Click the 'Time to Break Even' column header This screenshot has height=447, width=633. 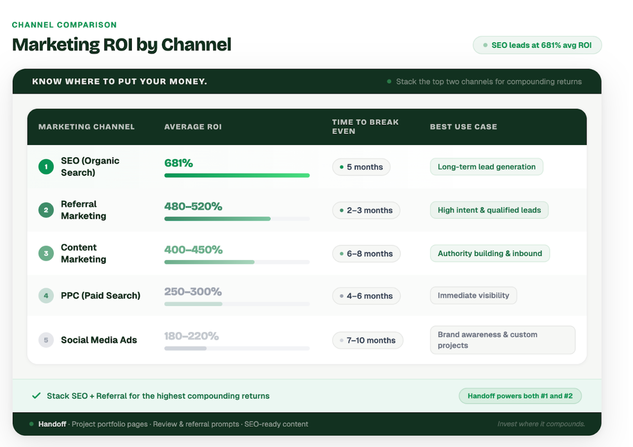click(x=365, y=127)
